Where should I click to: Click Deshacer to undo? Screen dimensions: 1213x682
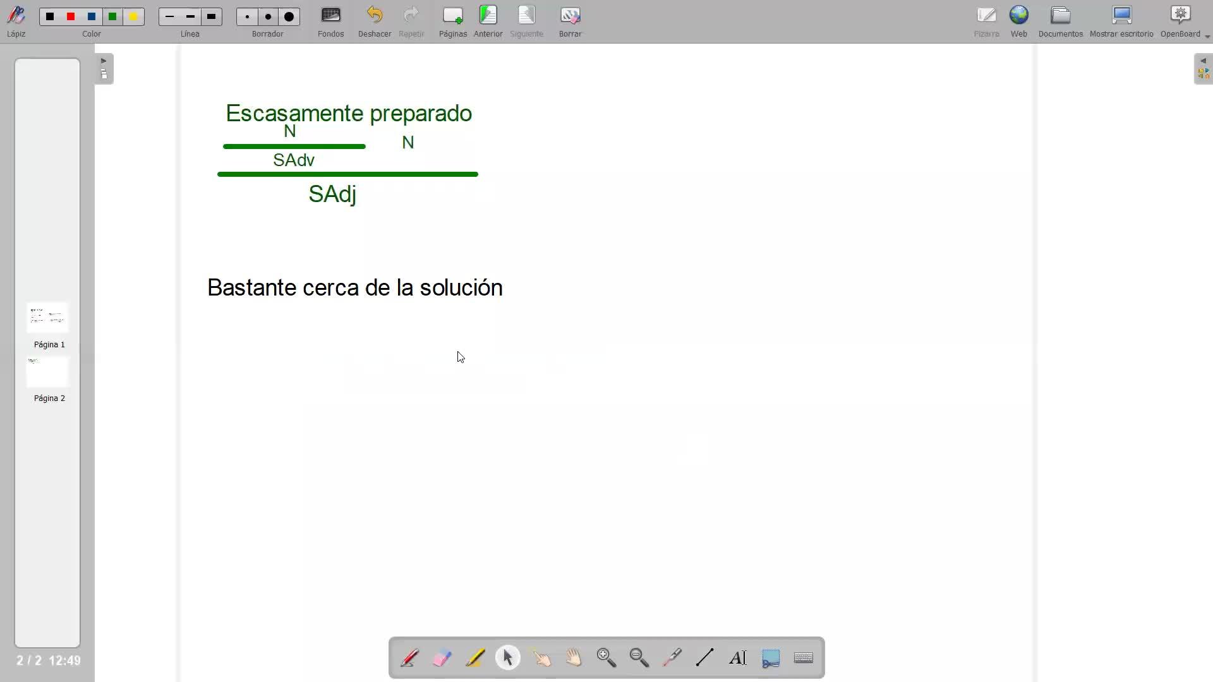[x=375, y=21]
